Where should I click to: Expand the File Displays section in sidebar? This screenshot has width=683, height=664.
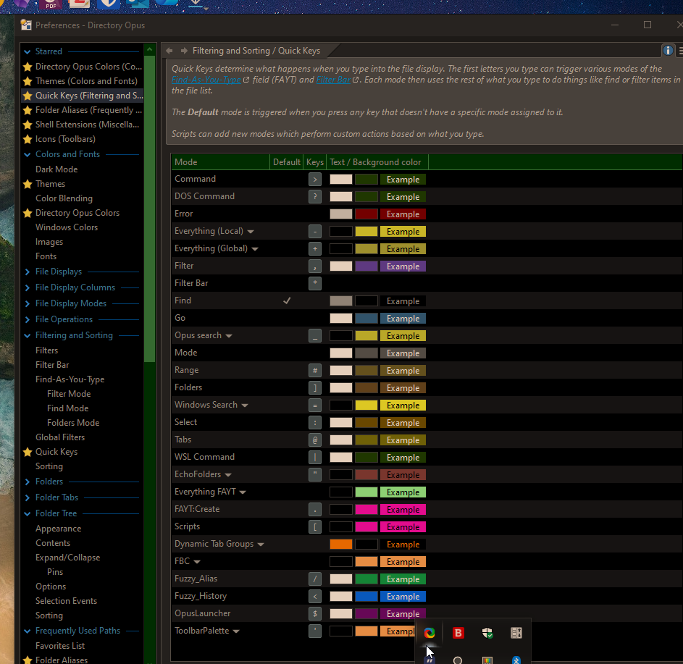coord(27,272)
